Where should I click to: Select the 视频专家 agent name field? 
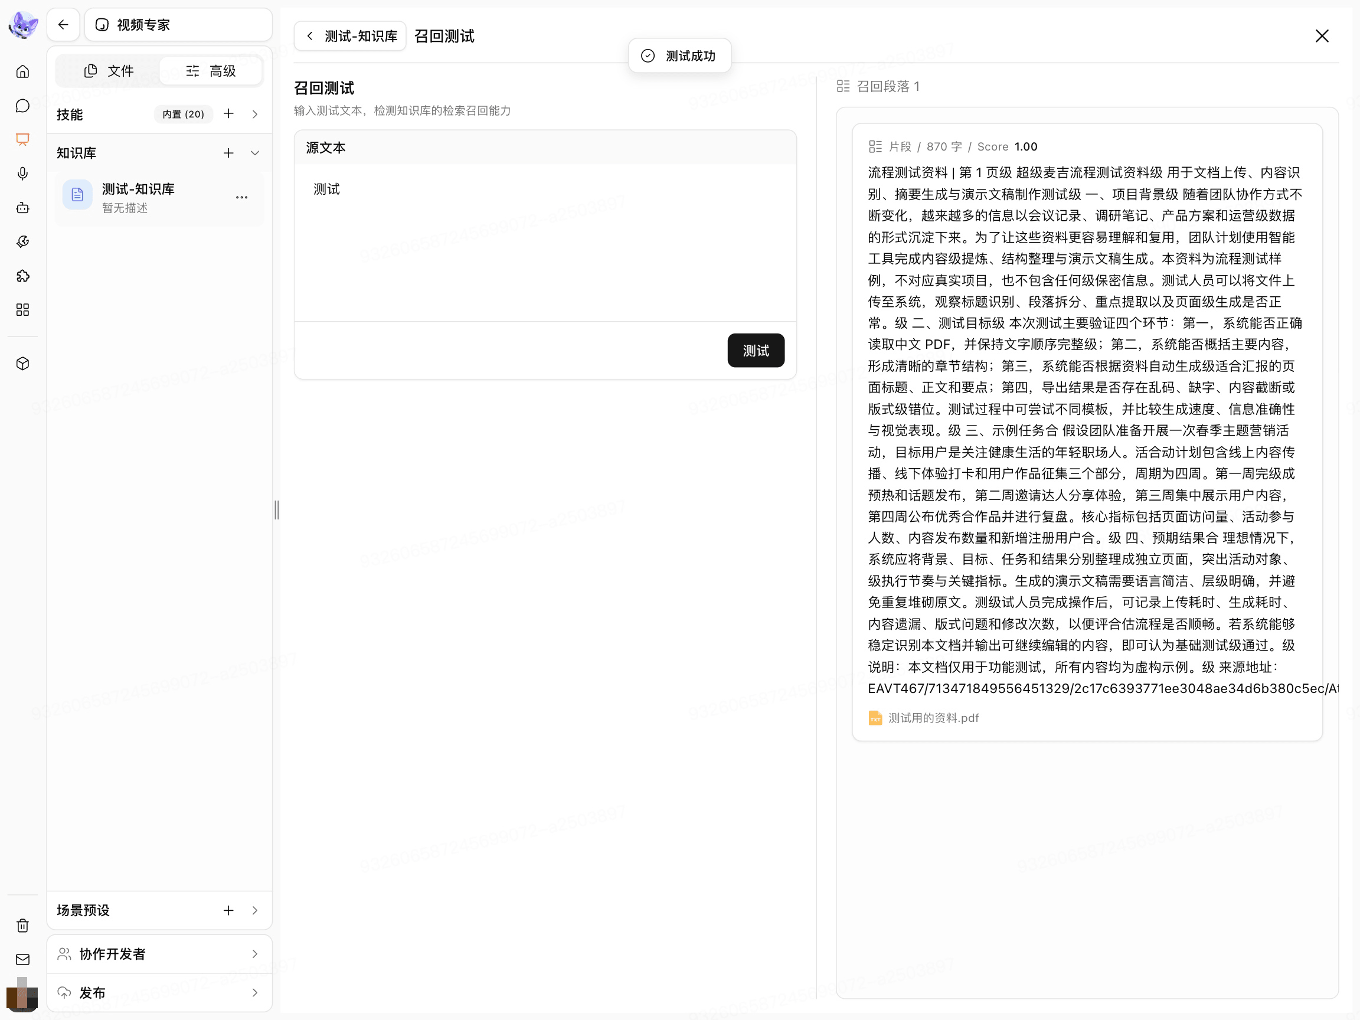pos(178,25)
